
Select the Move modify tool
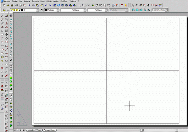click(7, 34)
